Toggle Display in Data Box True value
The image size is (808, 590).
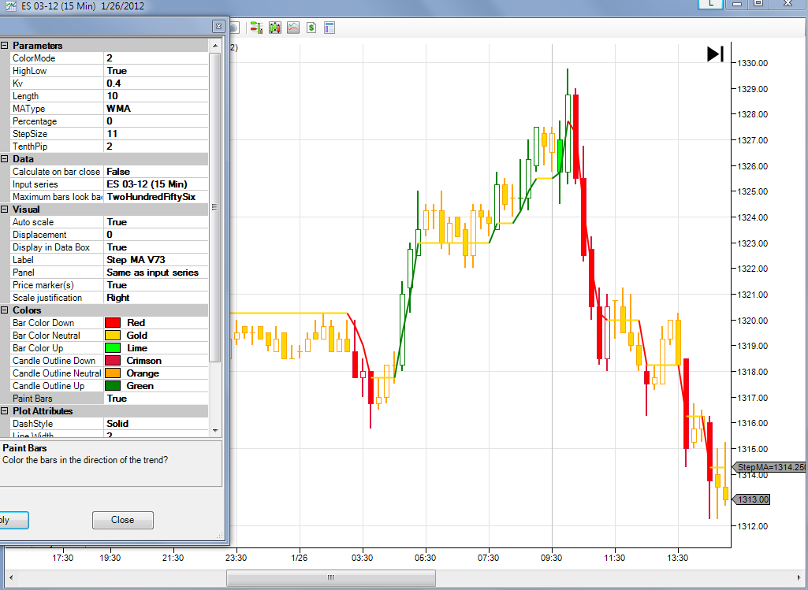click(x=156, y=247)
